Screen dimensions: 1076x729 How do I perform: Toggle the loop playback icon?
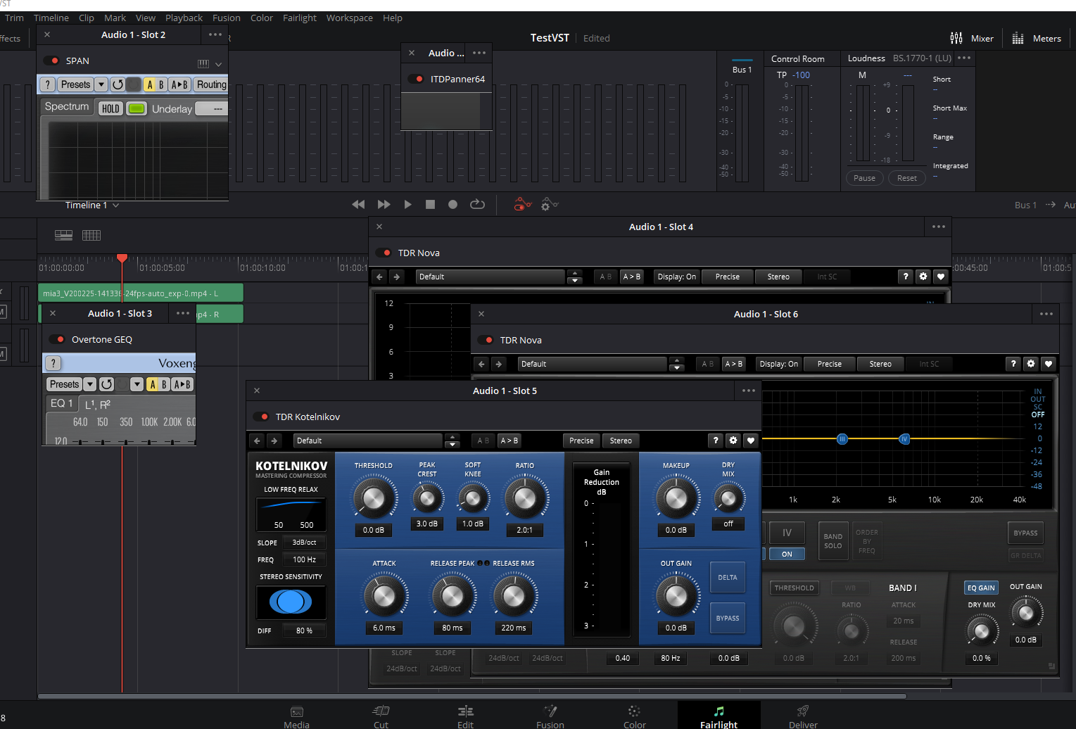477,204
